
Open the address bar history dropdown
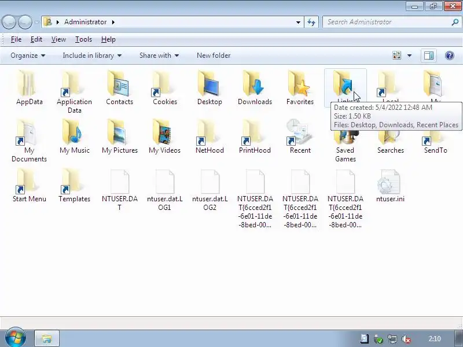tap(298, 22)
